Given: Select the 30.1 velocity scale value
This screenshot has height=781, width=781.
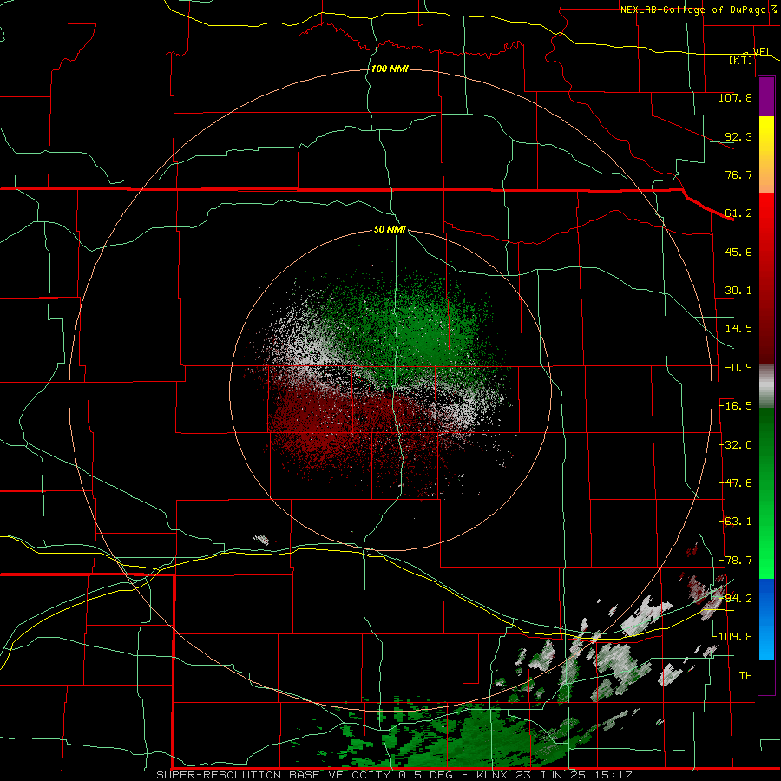Looking at the screenshot, I should [x=738, y=291].
